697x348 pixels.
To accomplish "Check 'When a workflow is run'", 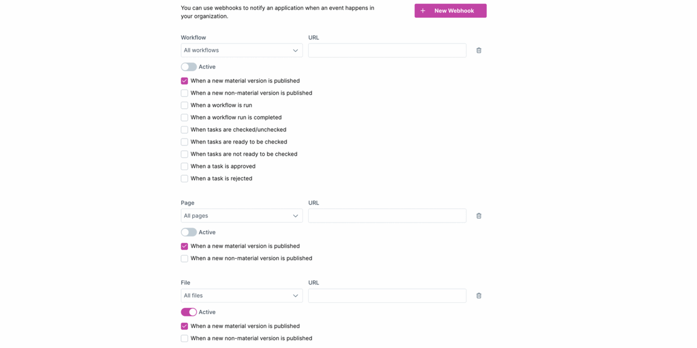I will (184, 105).
